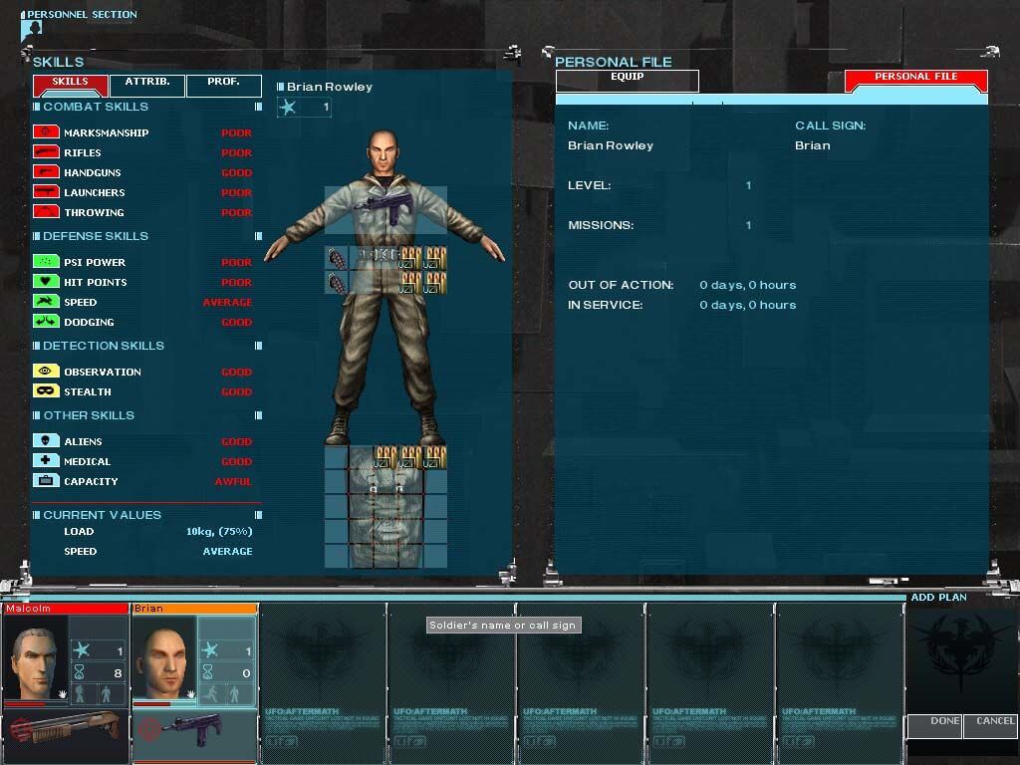Click the Capacity AWFUL rating
The image size is (1020, 765).
click(x=233, y=481)
